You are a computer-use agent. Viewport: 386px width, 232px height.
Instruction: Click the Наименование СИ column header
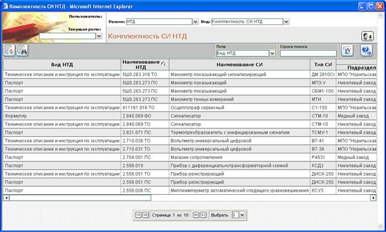pyautogui.click(x=239, y=64)
